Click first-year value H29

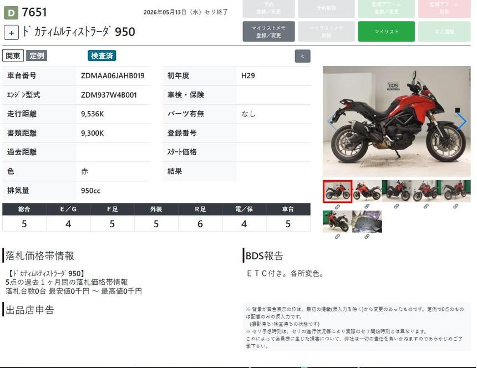pos(248,76)
